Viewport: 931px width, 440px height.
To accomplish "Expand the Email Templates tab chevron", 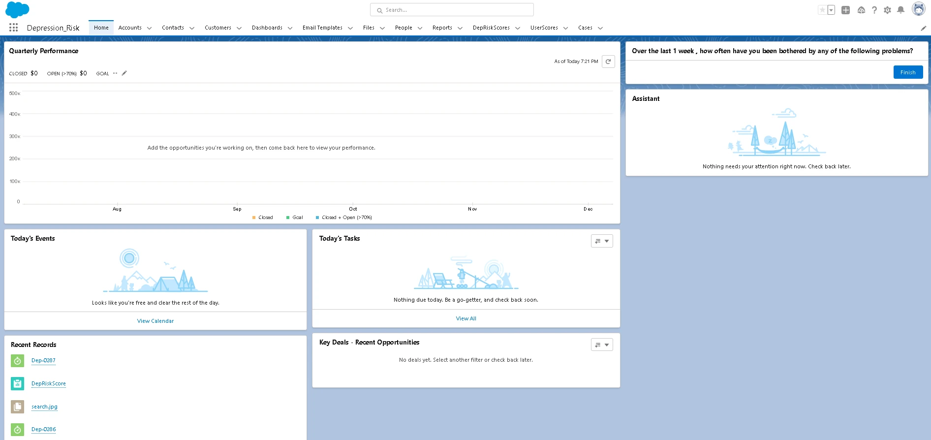I will click(350, 28).
